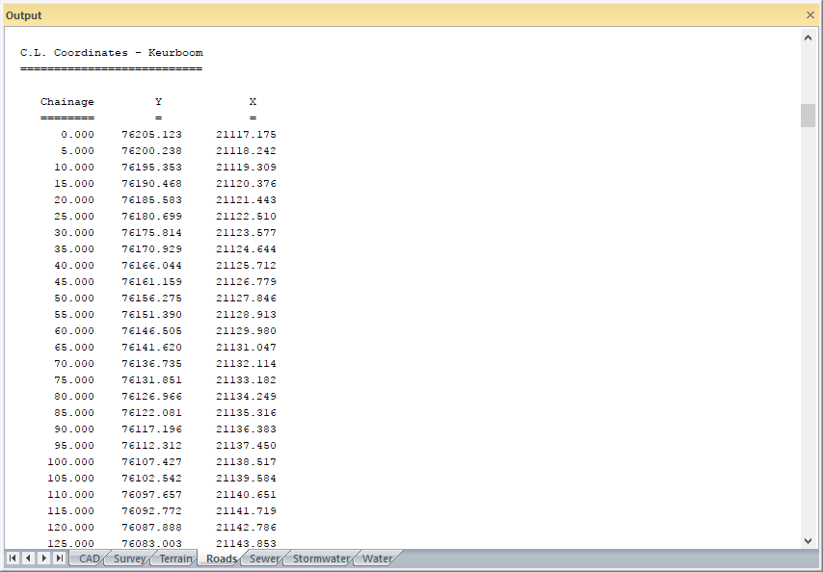
Task: Click the vertical scrollbar thumb
Action: coord(808,115)
